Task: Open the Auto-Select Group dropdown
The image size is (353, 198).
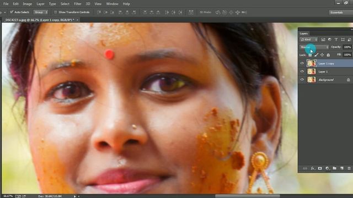Action: point(40,12)
